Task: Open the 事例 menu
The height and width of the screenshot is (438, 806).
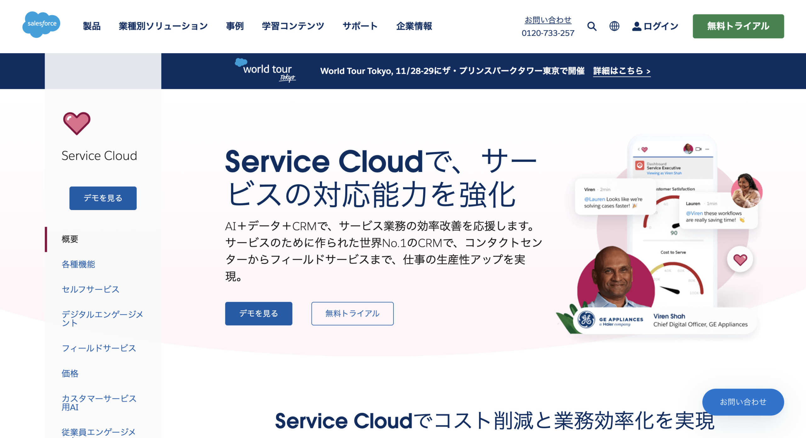Action: pyautogui.click(x=235, y=26)
